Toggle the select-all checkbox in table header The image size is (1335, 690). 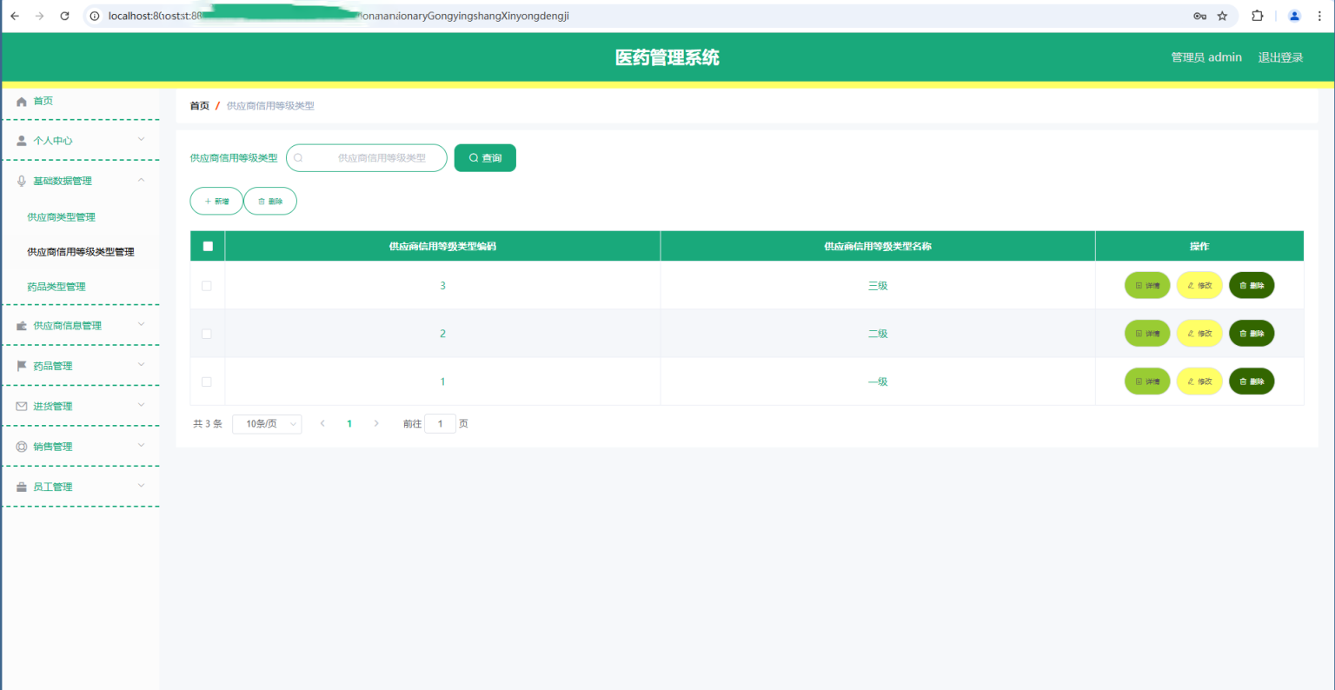pos(208,246)
